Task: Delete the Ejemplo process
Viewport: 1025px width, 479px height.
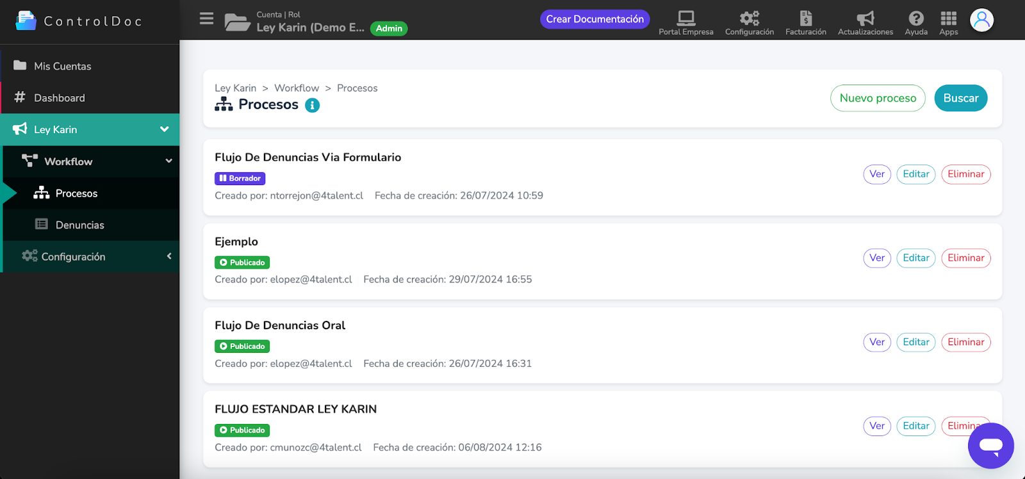Action: pyautogui.click(x=966, y=258)
